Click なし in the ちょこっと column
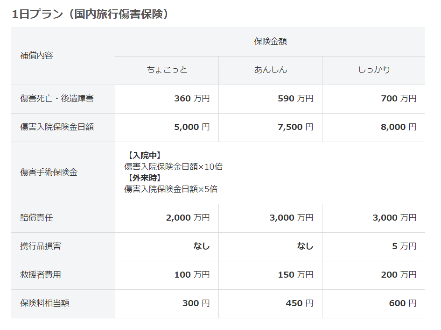This screenshot has height=330, width=441. (202, 246)
